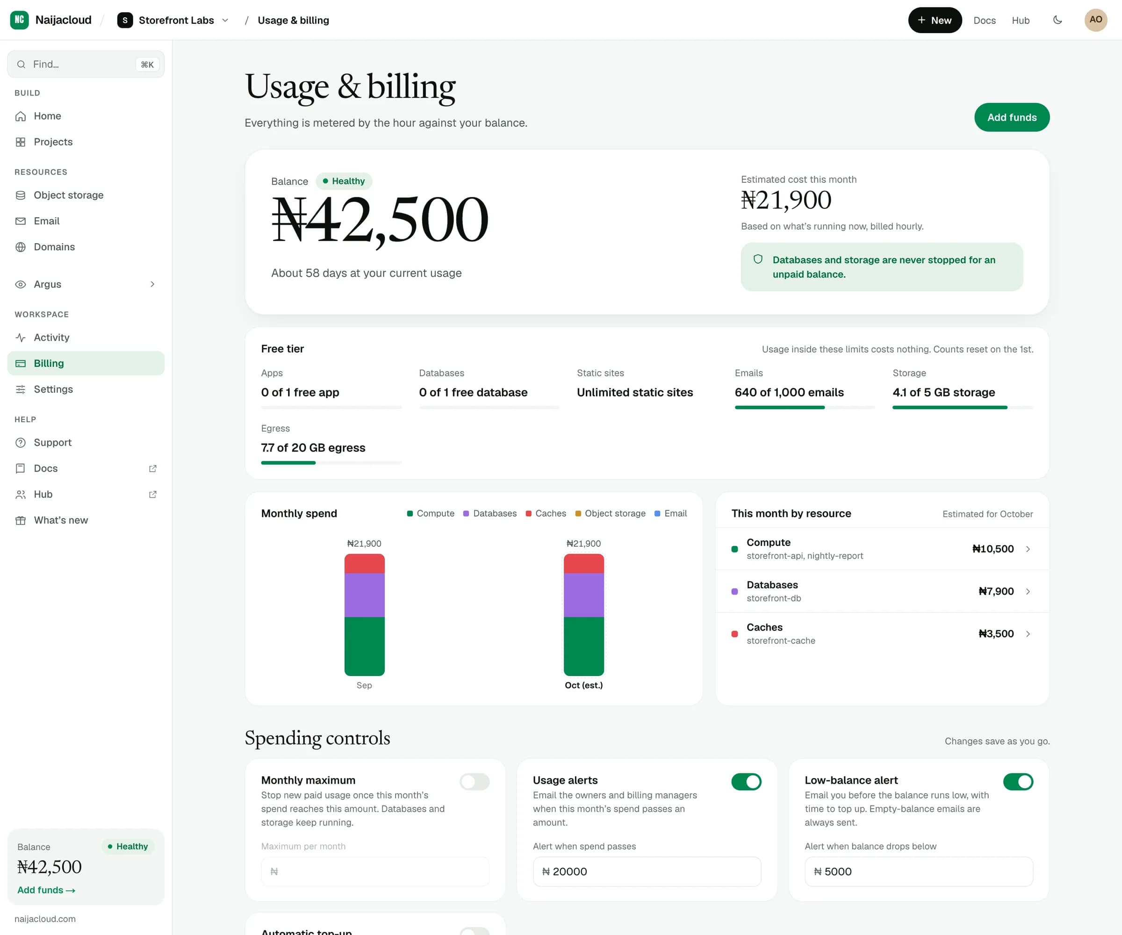Go to Usage & billing breadcrumb
The height and width of the screenshot is (935, 1122).
pos(293,20)
